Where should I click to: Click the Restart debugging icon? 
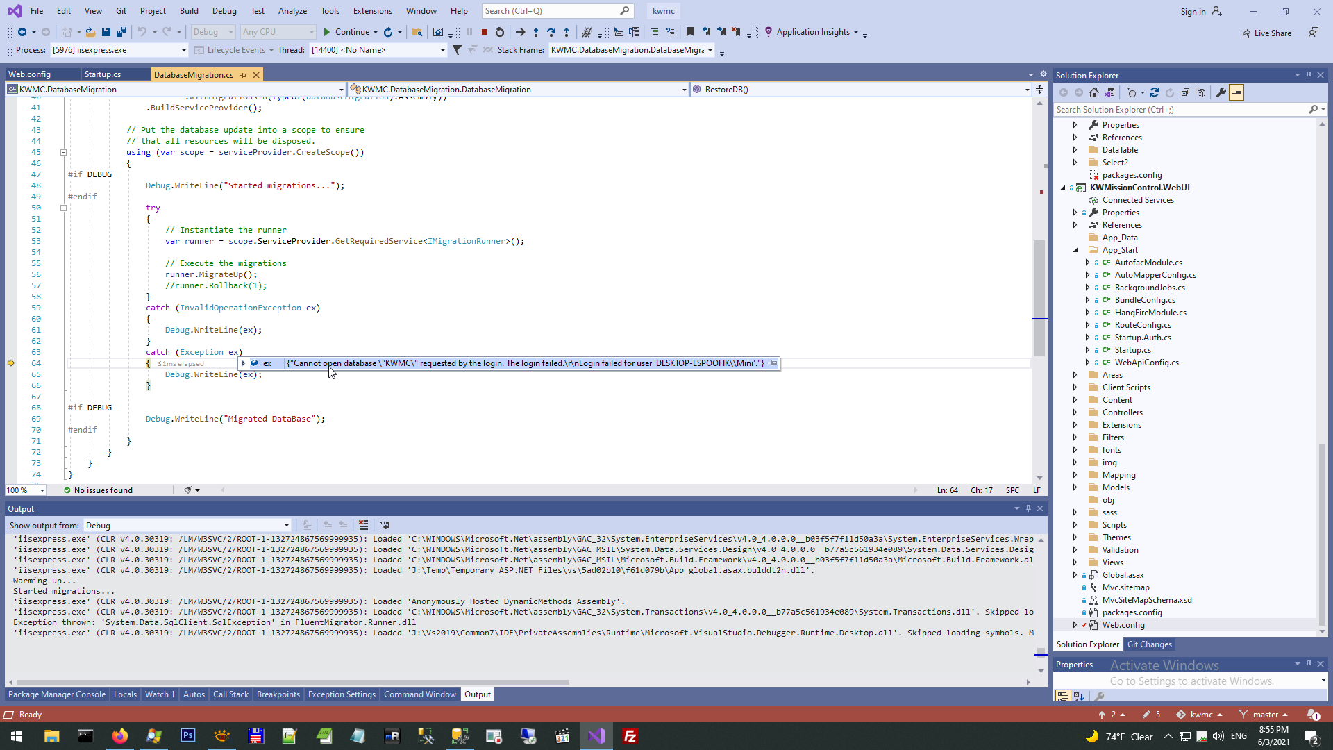(x=500, y=32)
